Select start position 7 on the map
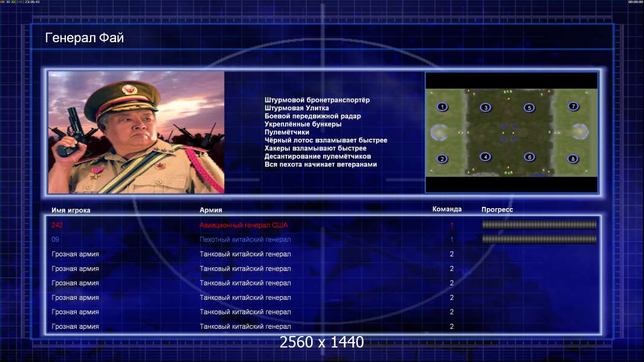644x362 pixels. [573, 107]
